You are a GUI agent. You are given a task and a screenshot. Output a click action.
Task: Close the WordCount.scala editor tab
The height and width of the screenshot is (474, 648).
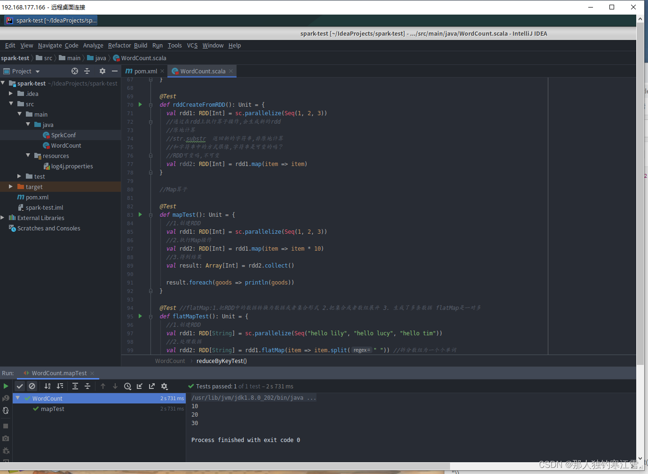(231, 71)
